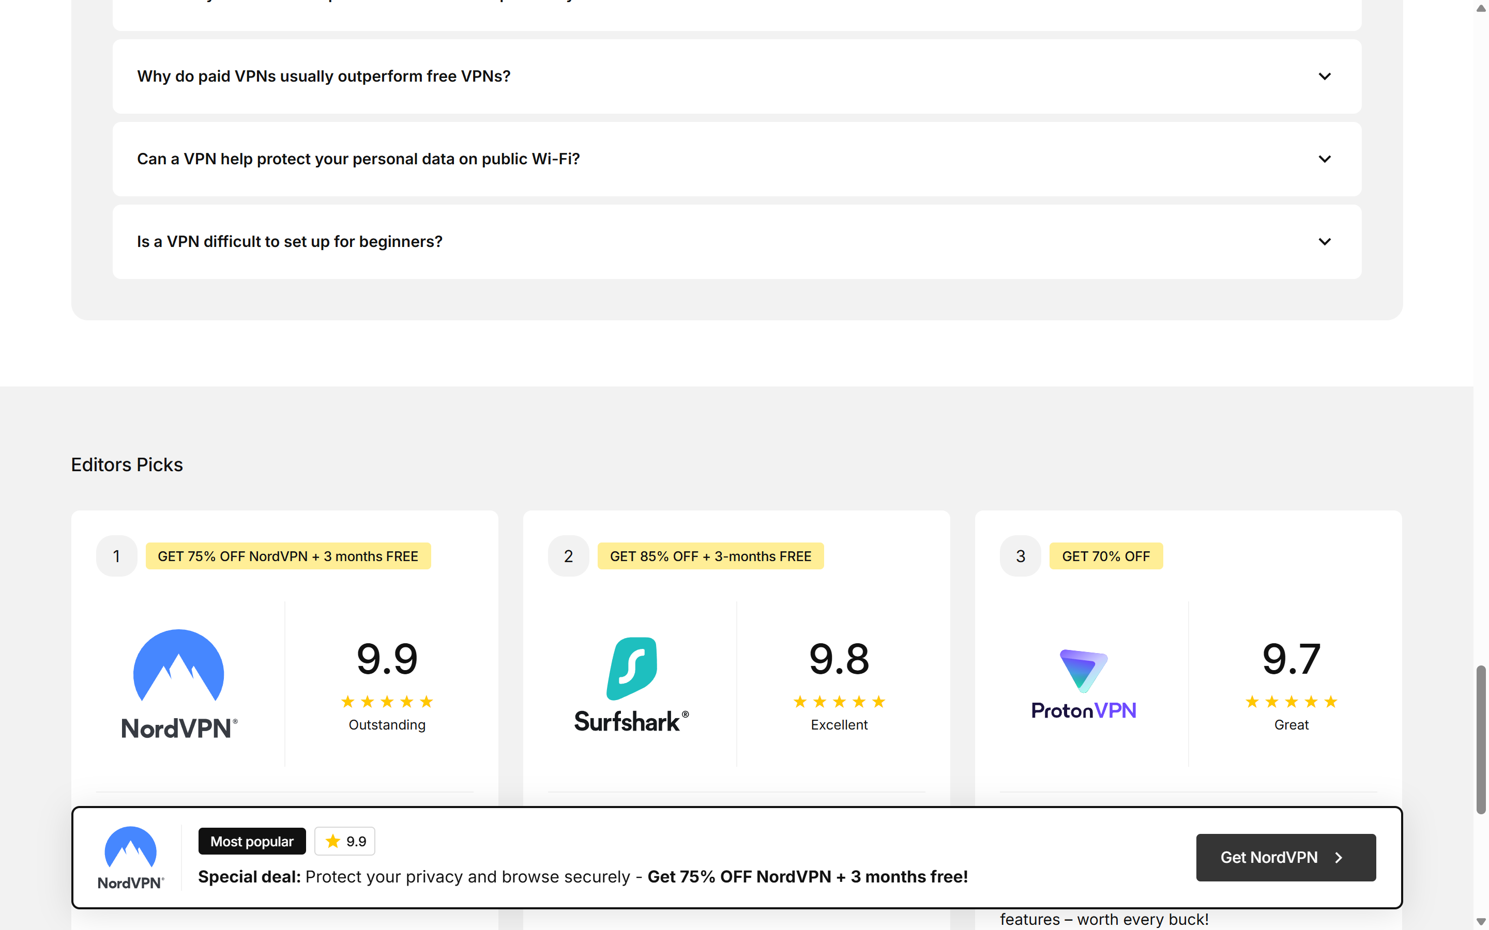Click the 'Excellent' rating label

[x=839, y=724]
